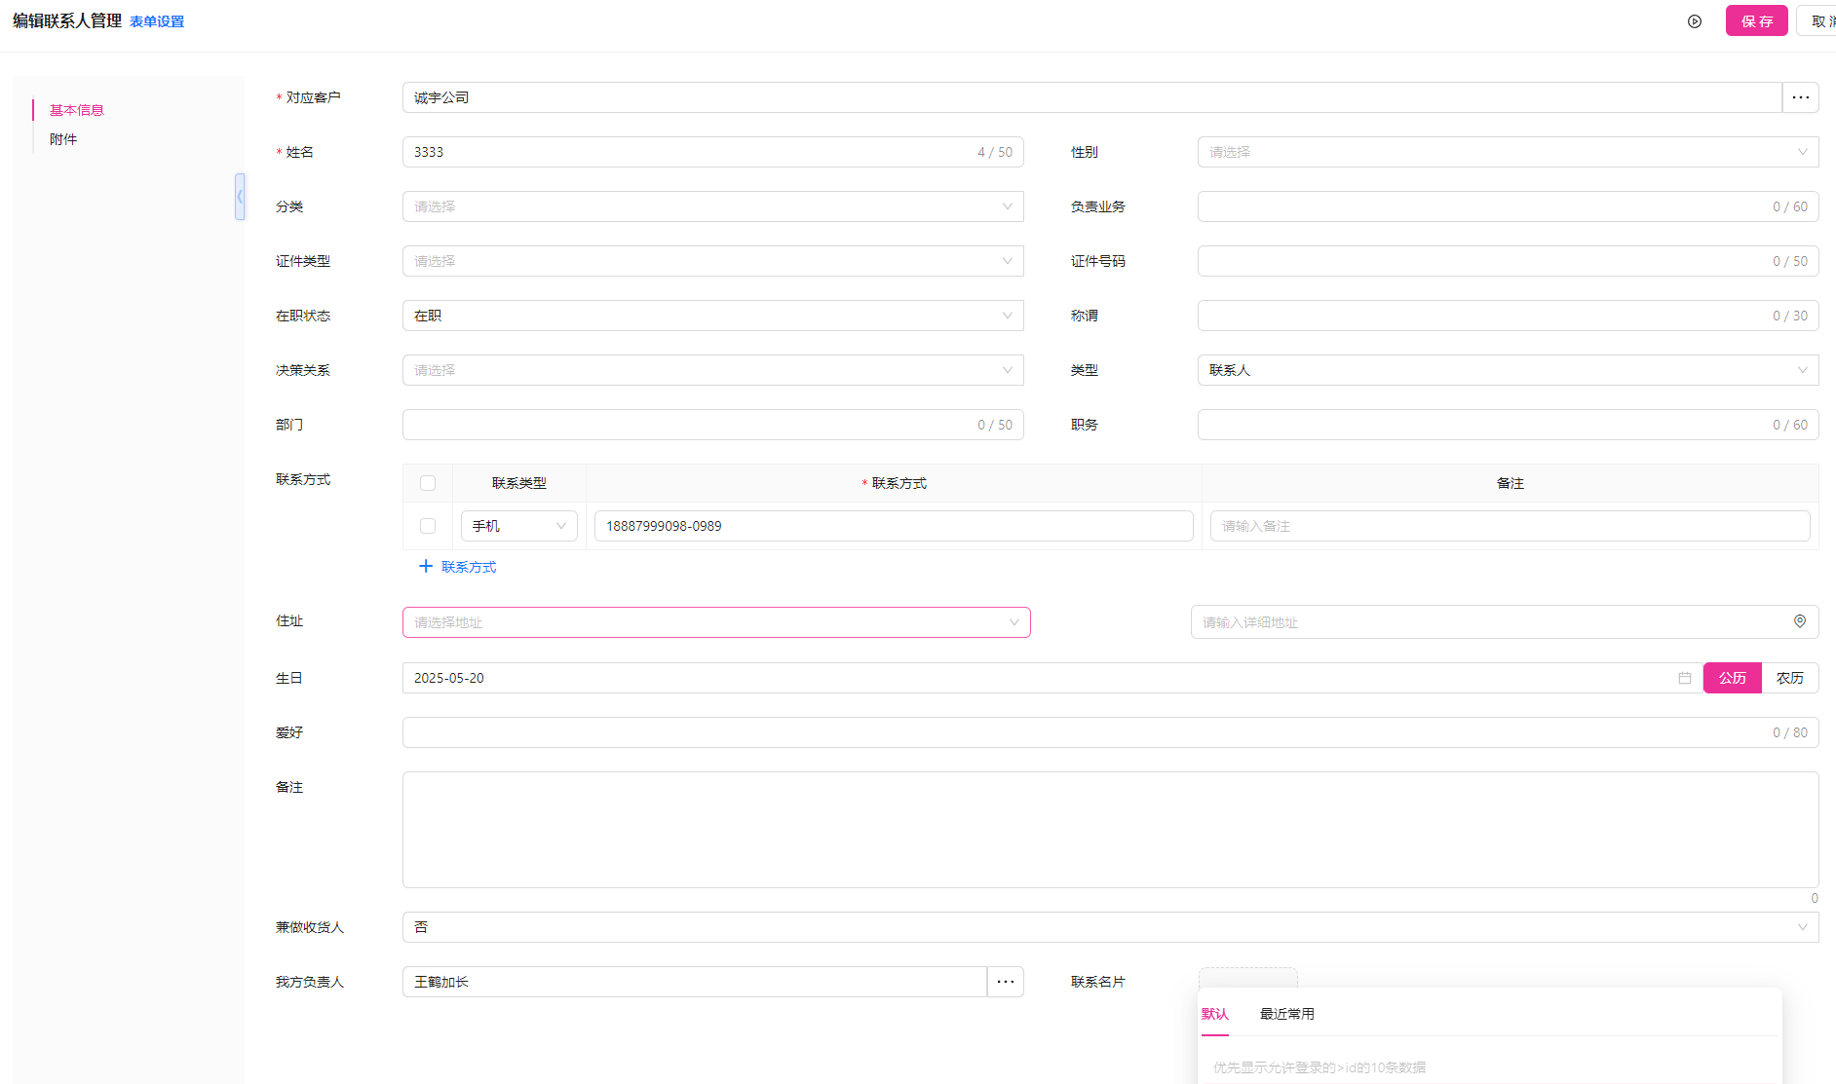Click 联系方式 add link

tap(469, 567)
